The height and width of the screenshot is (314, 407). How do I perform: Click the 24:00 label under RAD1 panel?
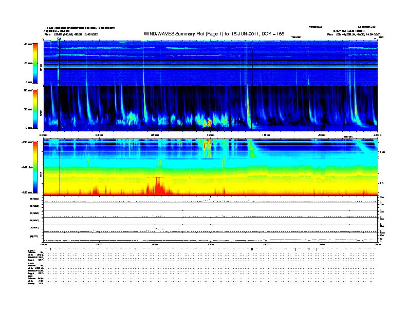pyautogui.click(x=376, y=135)
